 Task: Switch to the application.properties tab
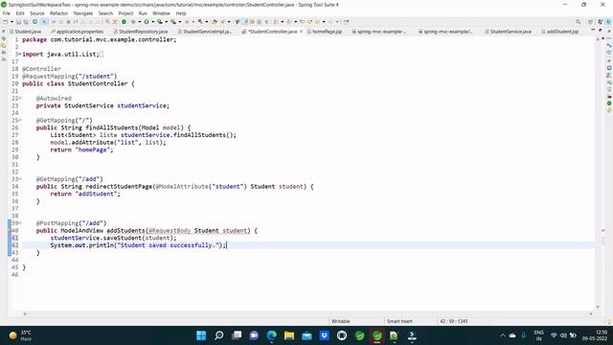tap(78, 32)
